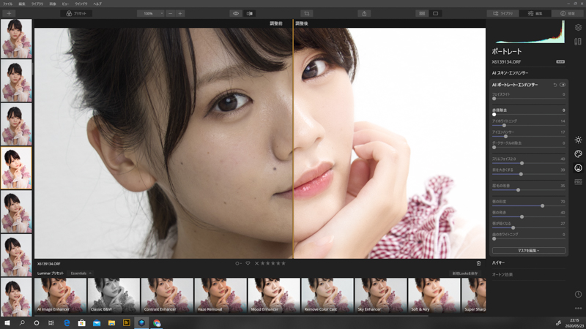Open the ライブラリ menu in menu bar
The width and height of the screenshot is (586, 329).
coord(37,4)
